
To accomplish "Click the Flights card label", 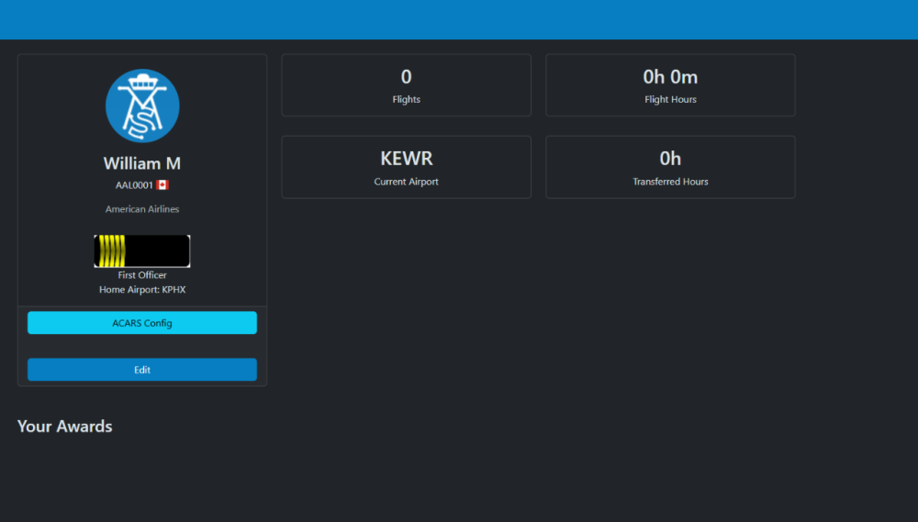I will point(406,99).
